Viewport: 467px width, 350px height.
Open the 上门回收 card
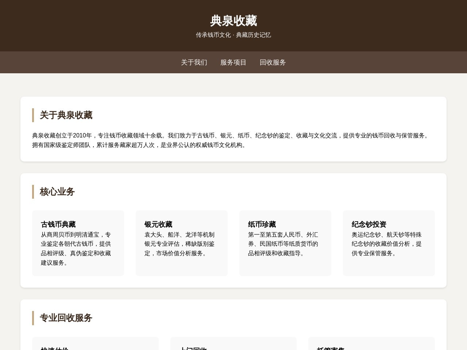pyautogui.click(x=233, y=345)
